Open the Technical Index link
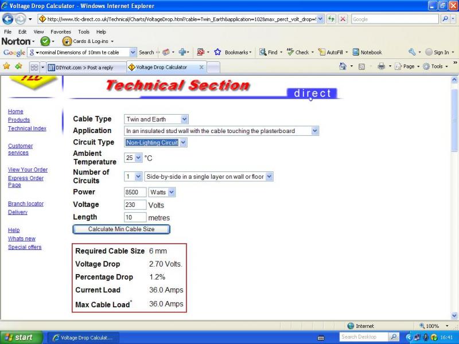Viewport: 459px width, 344px height. 27,128
